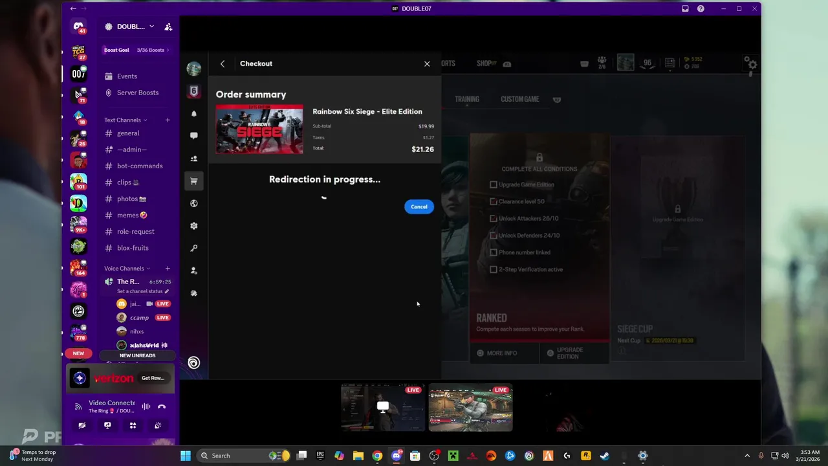The height and width of the screenshot is (466, 828).
Task: Open first LIVE stream thumbnail
Action: click(383, 408)
